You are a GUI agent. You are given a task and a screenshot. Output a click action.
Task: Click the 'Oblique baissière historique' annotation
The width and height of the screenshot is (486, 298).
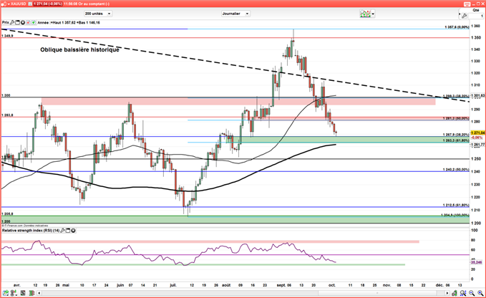[x=79, y=49]
